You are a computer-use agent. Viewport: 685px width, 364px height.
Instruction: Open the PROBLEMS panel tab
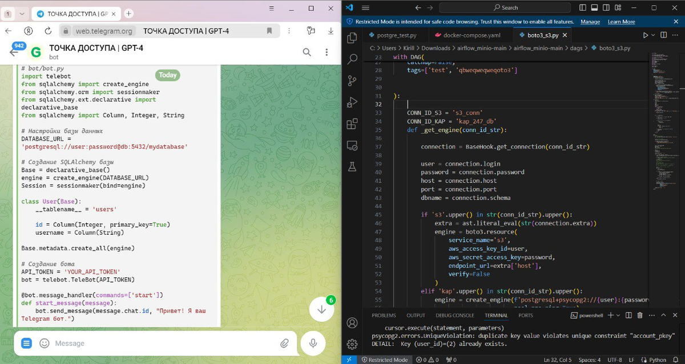384,315
